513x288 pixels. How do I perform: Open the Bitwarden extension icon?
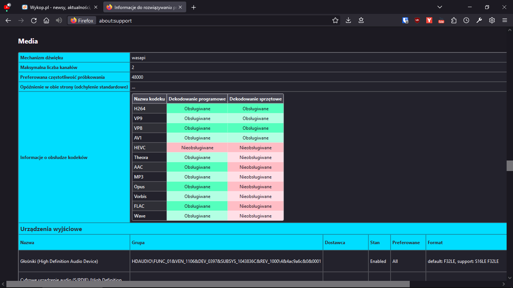click(x=405, y=21)
